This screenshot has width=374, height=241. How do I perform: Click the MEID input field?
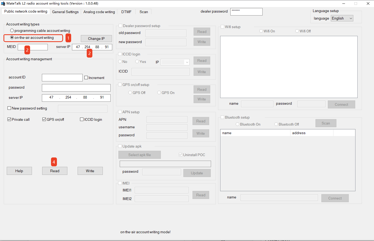pos(32,47)
